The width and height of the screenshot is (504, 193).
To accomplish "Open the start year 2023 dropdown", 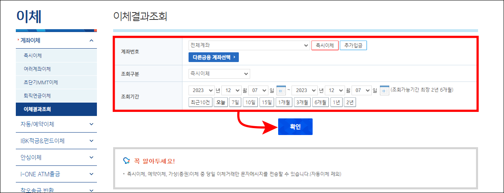I will click(201, 90).
